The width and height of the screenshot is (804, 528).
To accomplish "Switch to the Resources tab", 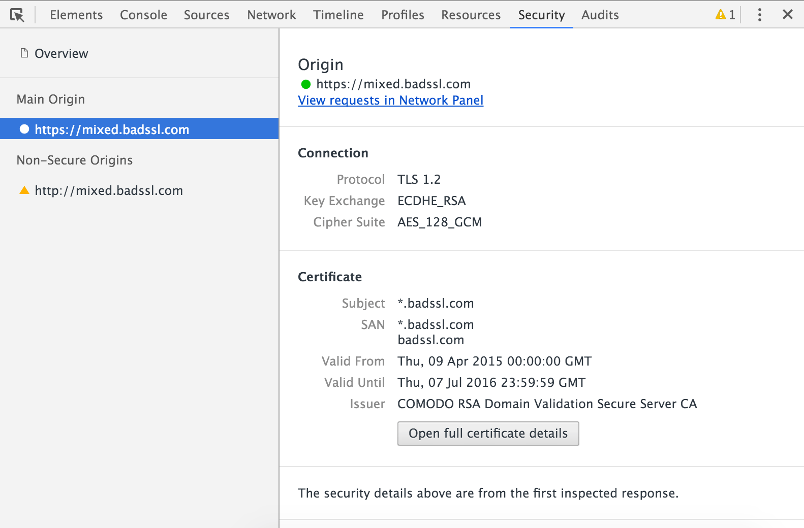I will click(x=471, y=15).
